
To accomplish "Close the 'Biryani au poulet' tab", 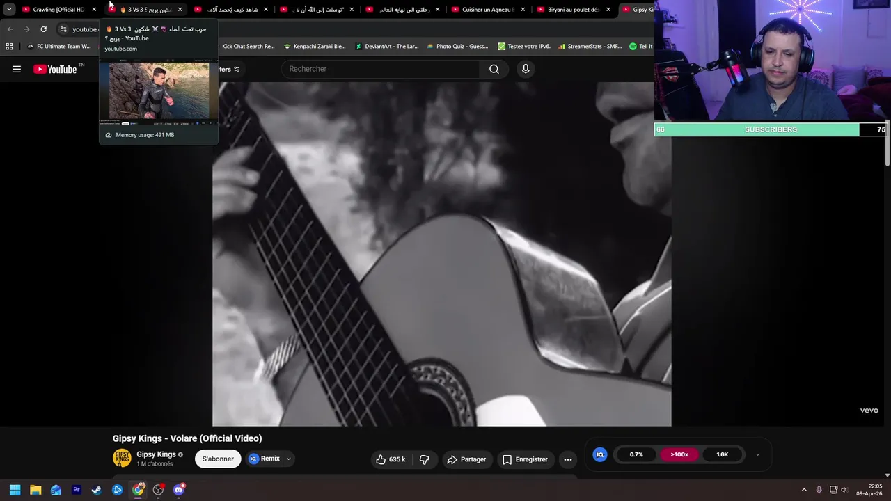I will coord(608,10).
